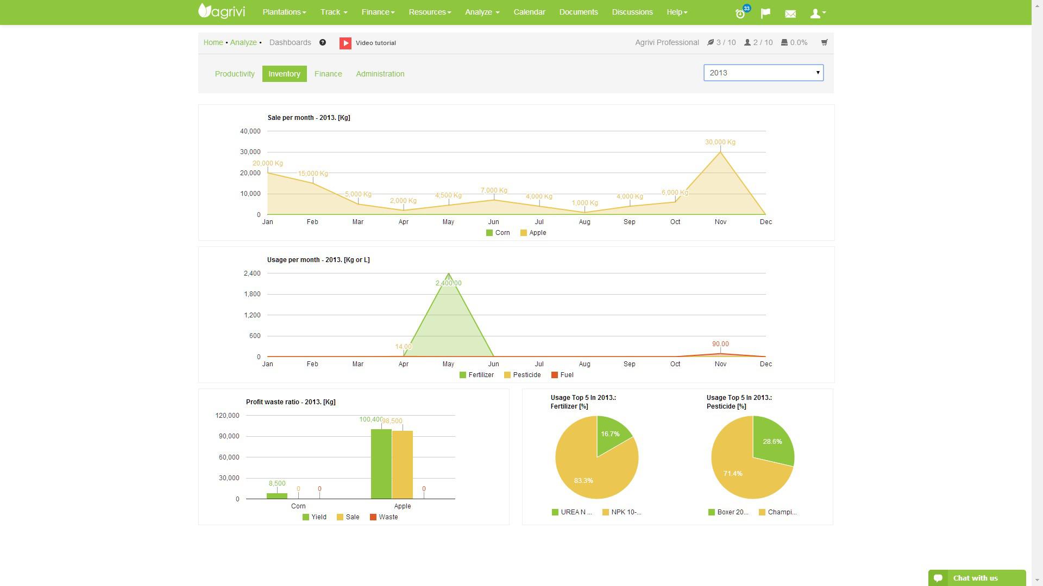Click the 83.3% fertilizer pie slice
The height and width of the screenshot is (586, 1043).
pos(584,472)
